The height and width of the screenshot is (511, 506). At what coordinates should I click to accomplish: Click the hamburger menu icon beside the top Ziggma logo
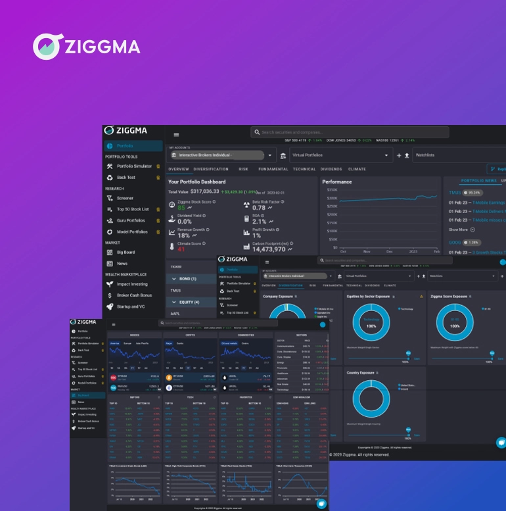(176, 134)
